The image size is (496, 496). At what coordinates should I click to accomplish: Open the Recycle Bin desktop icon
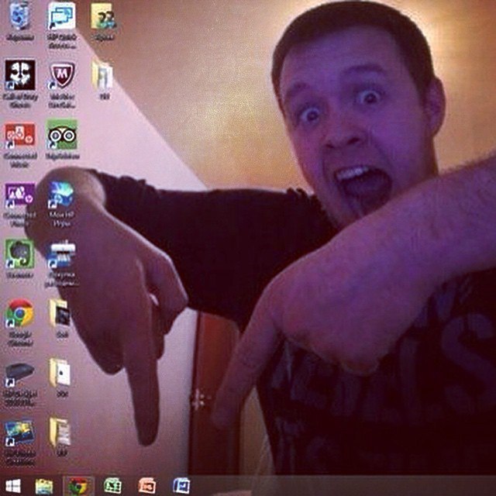pyautogui.click(x=19, y=15)
